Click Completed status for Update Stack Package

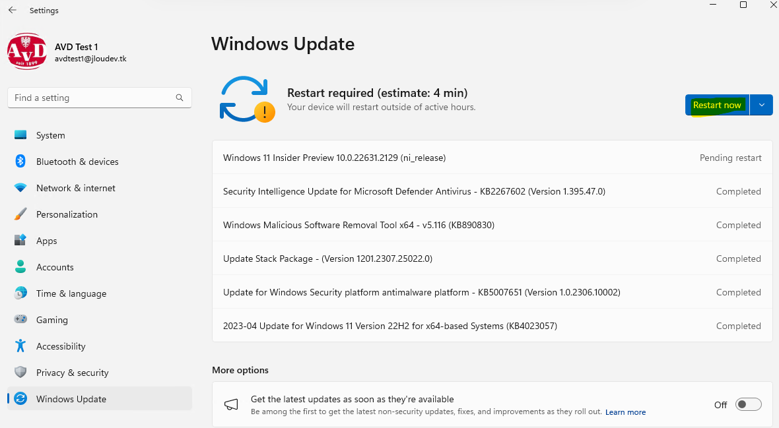click(738, 259)
